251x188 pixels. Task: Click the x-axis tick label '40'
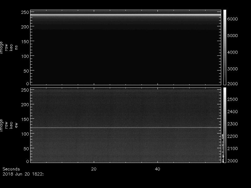(158, 169)
